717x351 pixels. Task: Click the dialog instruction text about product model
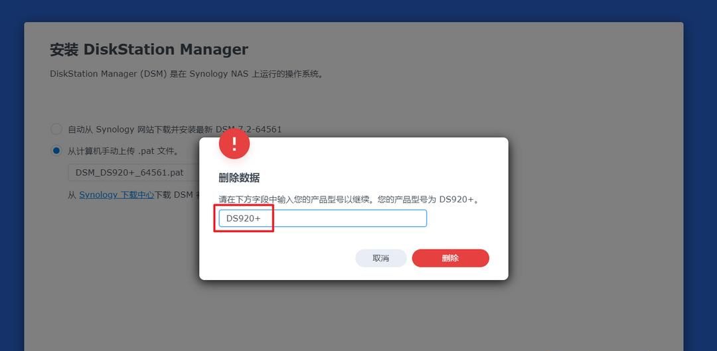349,200
